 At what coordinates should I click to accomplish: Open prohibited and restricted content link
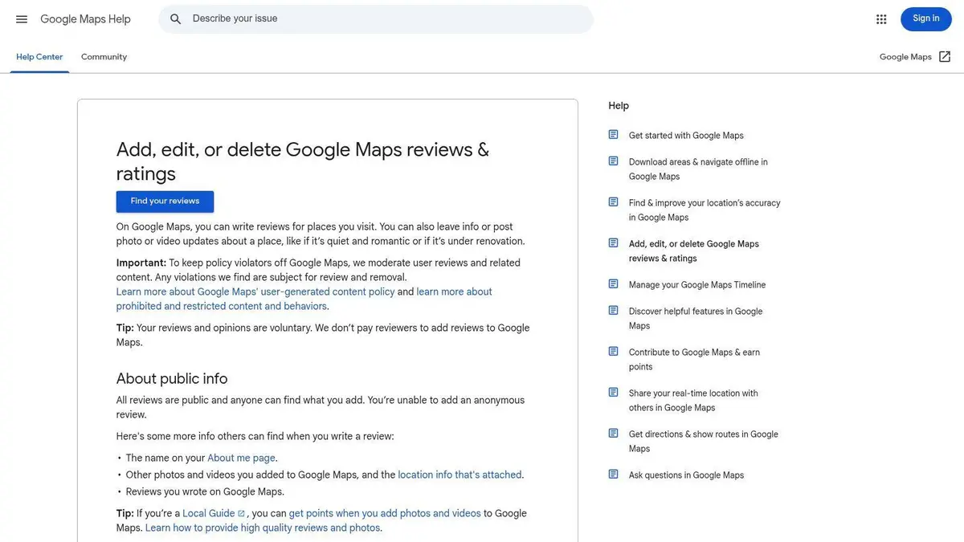click(x=304, y=300)
